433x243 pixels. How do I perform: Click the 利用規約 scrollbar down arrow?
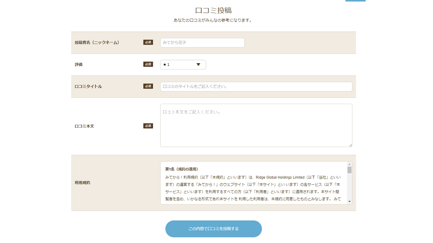(349, 201)
